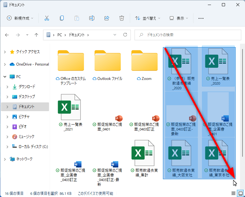Open the three-dot more options menu
Image resolution: width=245 pixels, height=197 pixels.
click(x=201, y=18)
